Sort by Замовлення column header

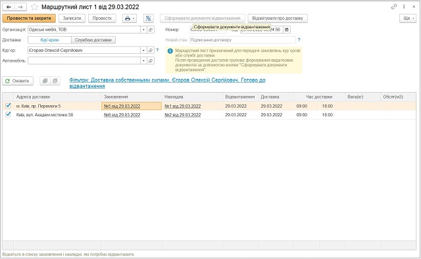point(132,97)
